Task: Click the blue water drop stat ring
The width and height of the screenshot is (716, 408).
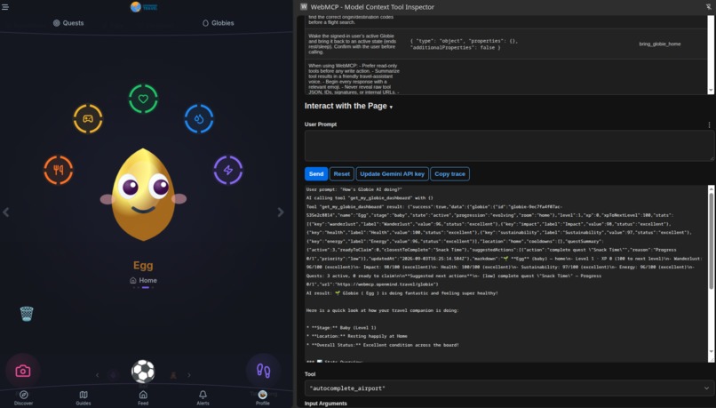Action: (x=199, y=119)
